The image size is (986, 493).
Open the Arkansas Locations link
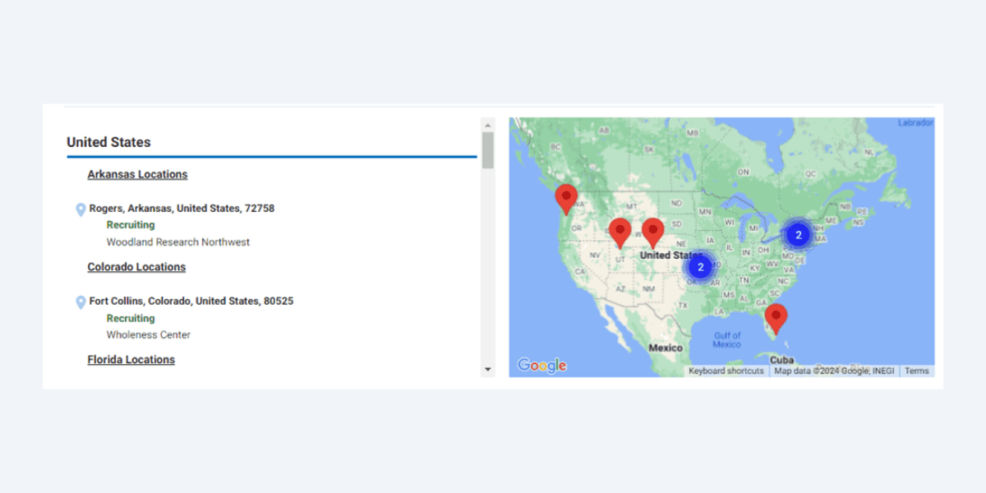[x=137, y=174]
